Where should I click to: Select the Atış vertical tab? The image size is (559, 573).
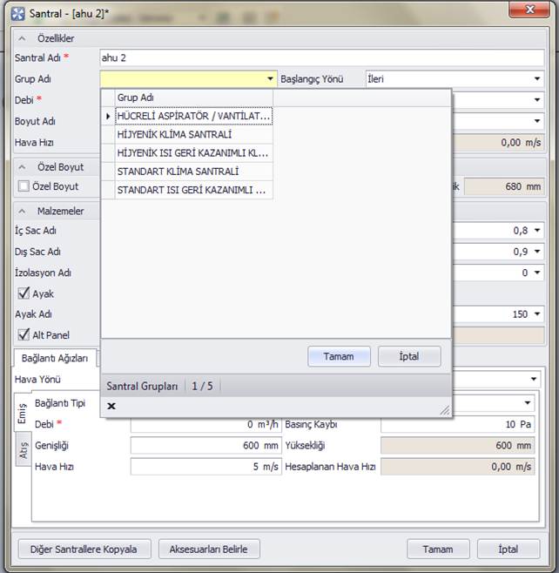24,449
